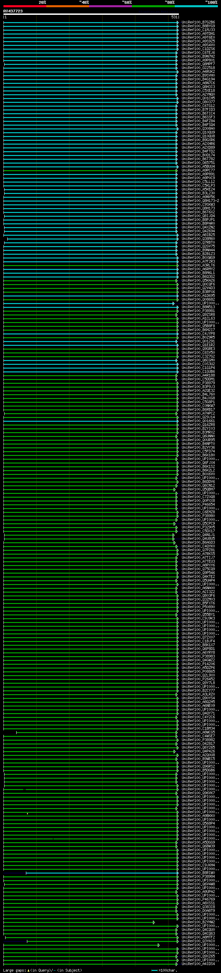Select label UniRef100_Q8MPF7
Viewport: 221px width, 973px height.
coord(198,64)
